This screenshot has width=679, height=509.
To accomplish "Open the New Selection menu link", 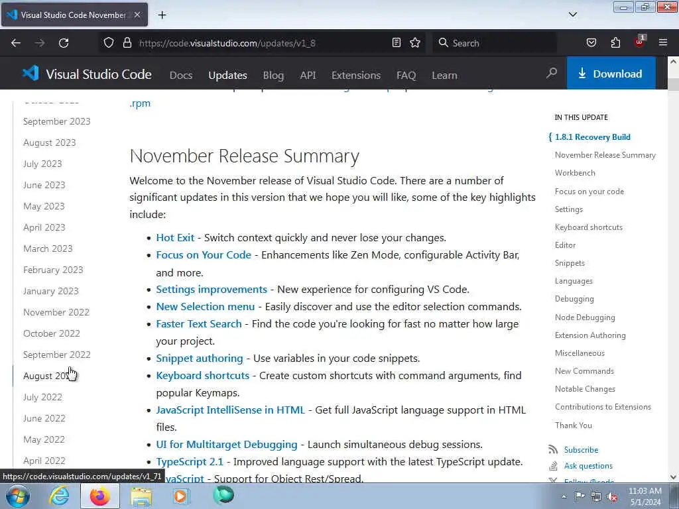I will [x=206, y=306].
